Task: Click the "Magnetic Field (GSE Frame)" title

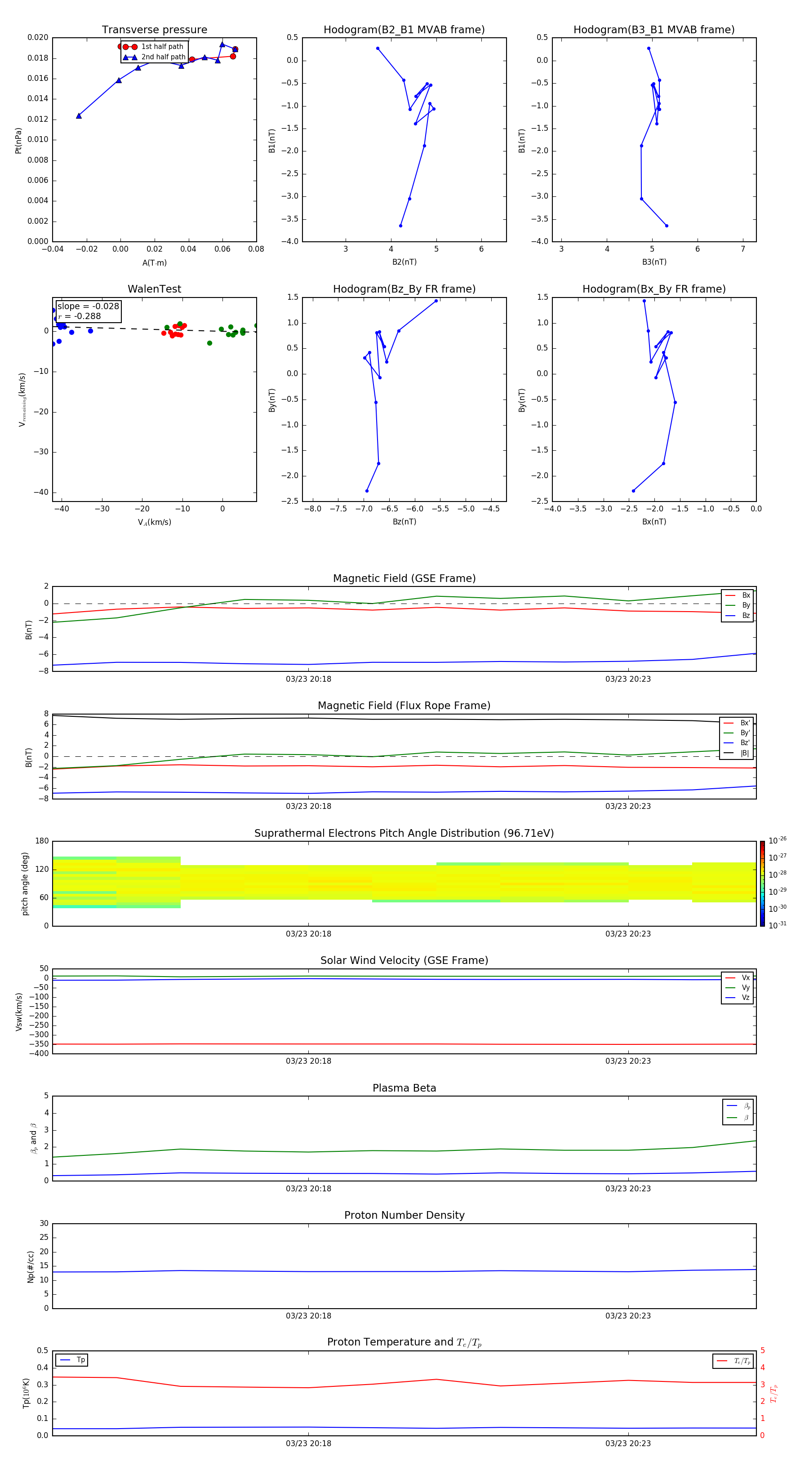Action: click(404, 578)
